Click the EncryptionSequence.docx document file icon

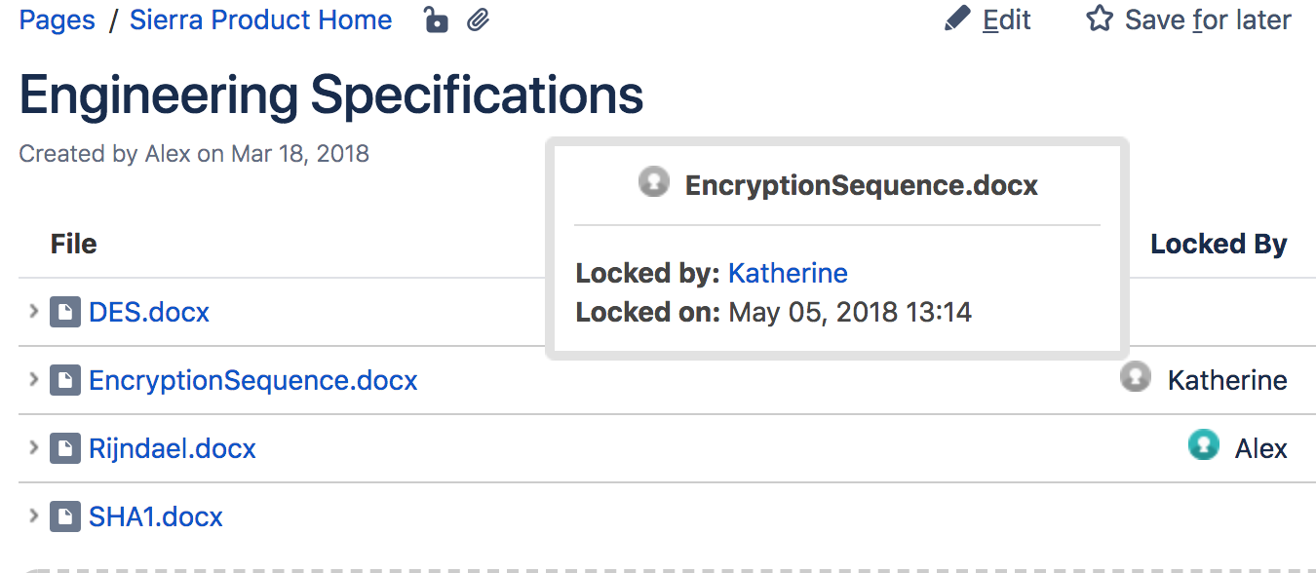pos(65,380)
